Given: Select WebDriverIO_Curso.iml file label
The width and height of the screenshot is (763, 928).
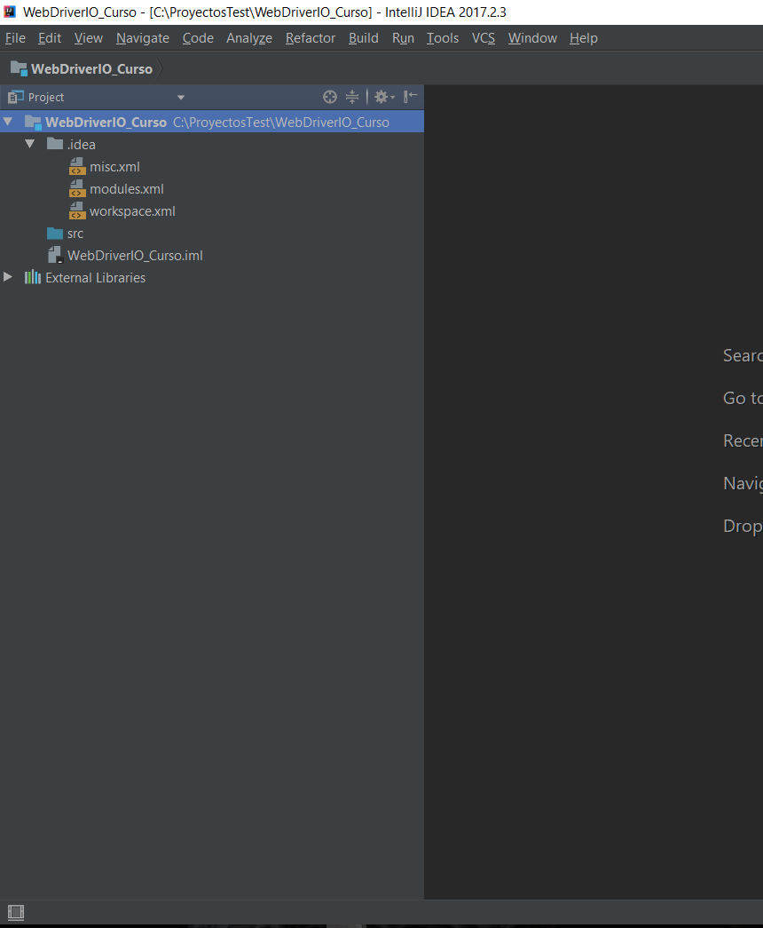Looking at the screenshot, I should [x=135, y=256].
